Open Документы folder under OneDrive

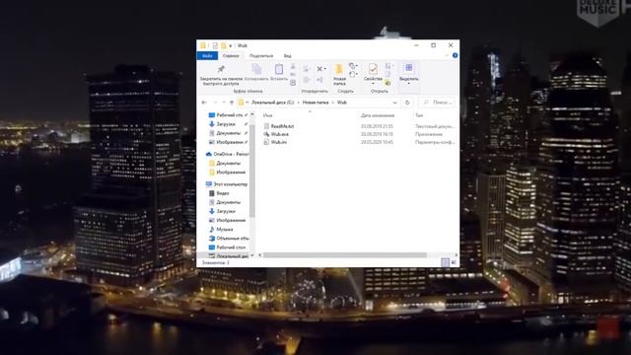pos(225,163)
